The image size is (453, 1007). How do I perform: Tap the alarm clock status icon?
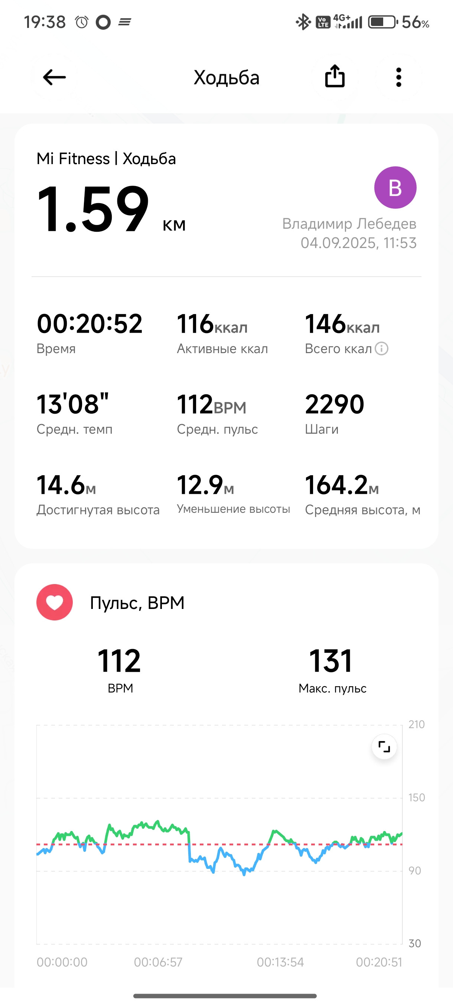82,22
